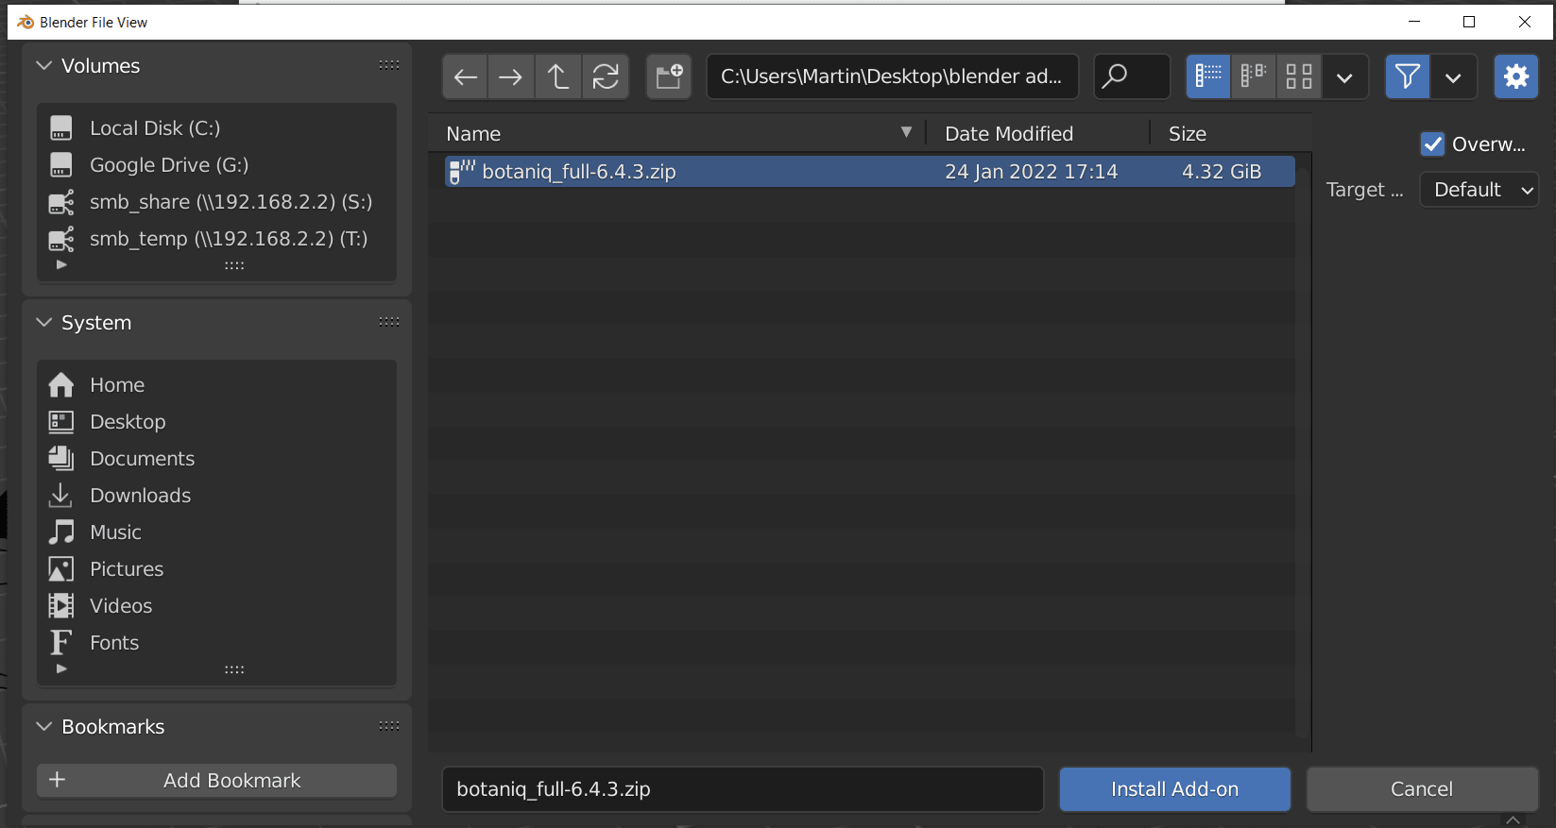Uncheck the Overwrite checkbox
The height and width of the screenshot is (828, 1556).
1433,144
